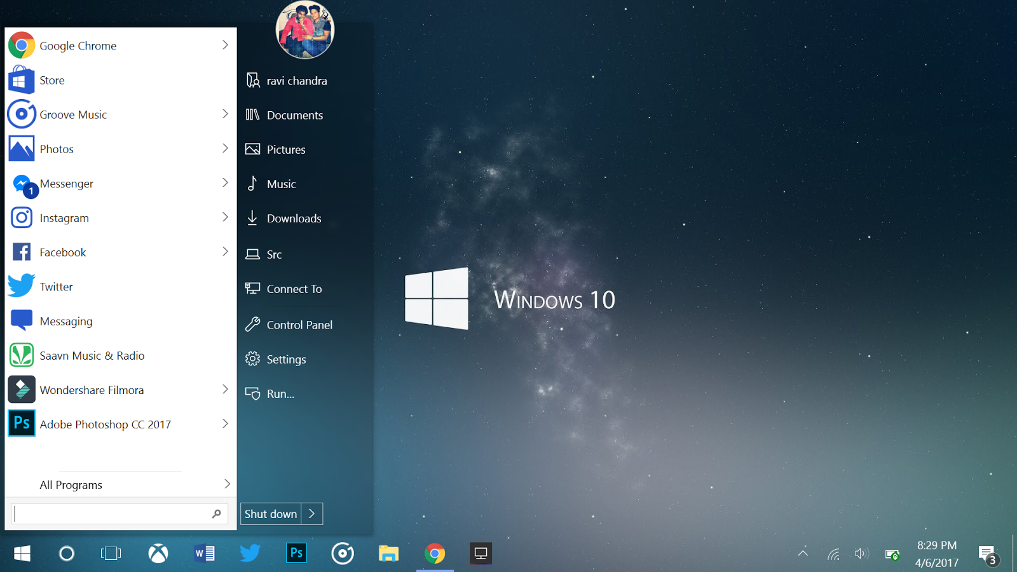Open Groove Music from the taskbar

[x=343, y=554]
